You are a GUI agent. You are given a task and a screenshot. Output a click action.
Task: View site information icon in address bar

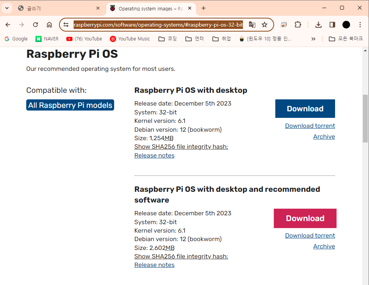click(66, 25)
